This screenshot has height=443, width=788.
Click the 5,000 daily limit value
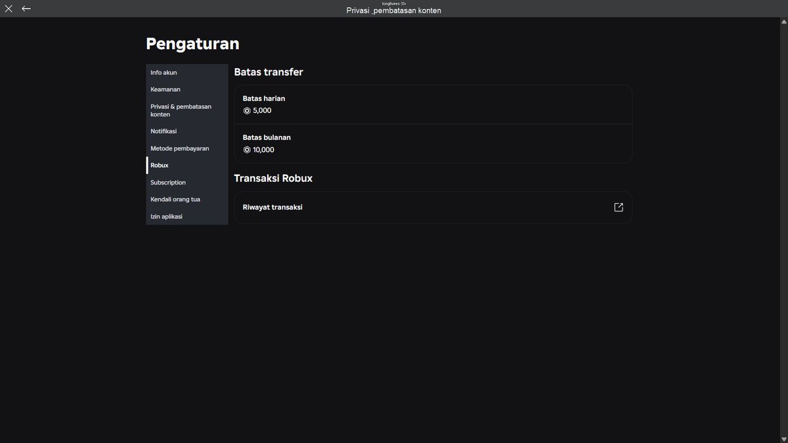point(262,111)
